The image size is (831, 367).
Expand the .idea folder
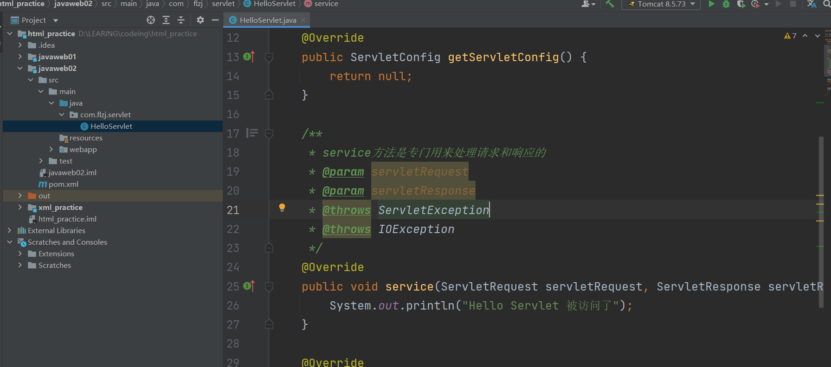tap(20, 45)
